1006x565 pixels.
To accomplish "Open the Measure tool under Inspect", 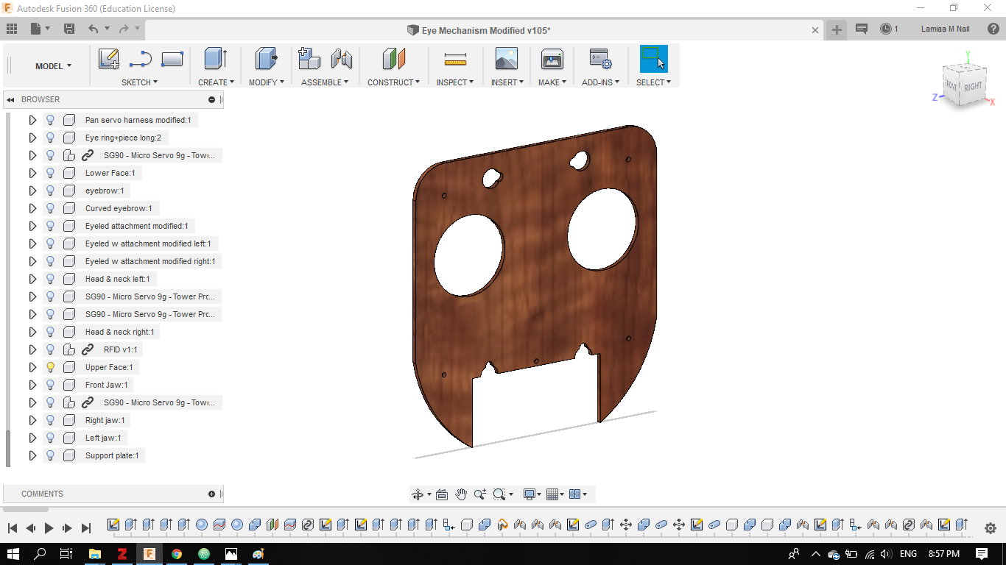I will pos(456,60).
